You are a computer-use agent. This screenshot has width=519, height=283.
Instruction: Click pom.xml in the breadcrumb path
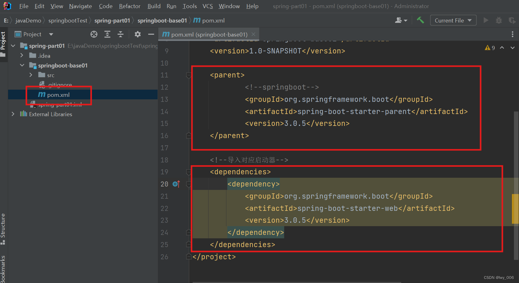(209, 20)
